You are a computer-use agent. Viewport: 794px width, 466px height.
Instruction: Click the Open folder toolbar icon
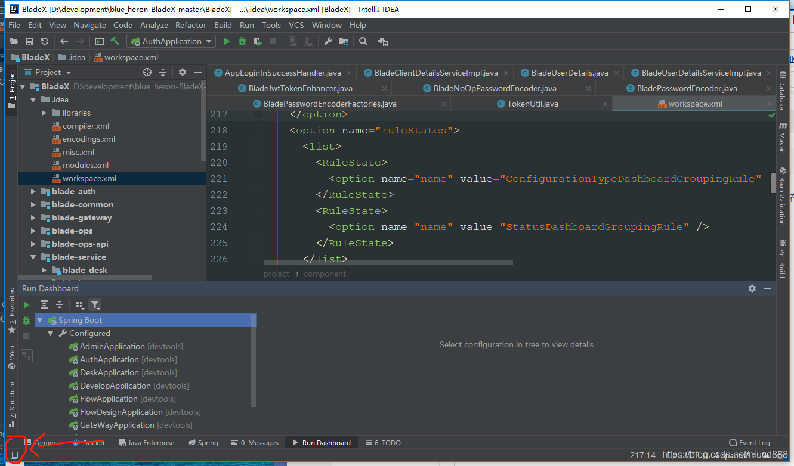pos(14,41)
